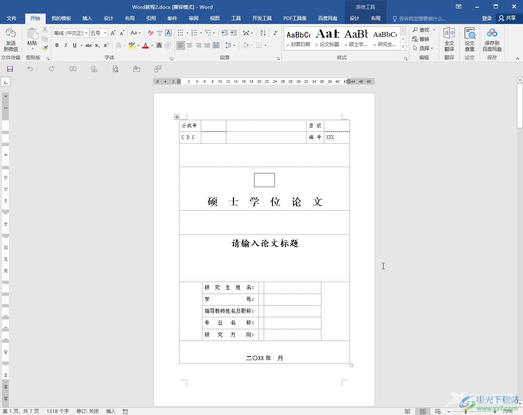Toggle italic formatting
The width and height of the screenshot is (523, 415).
coord(66,45)
